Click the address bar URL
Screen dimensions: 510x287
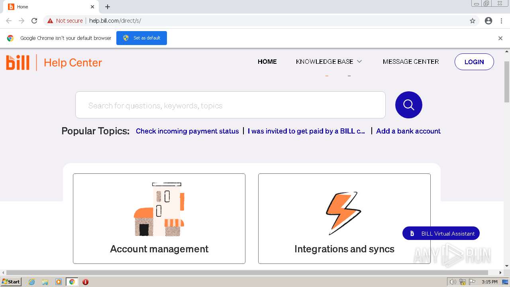(115, 21)
